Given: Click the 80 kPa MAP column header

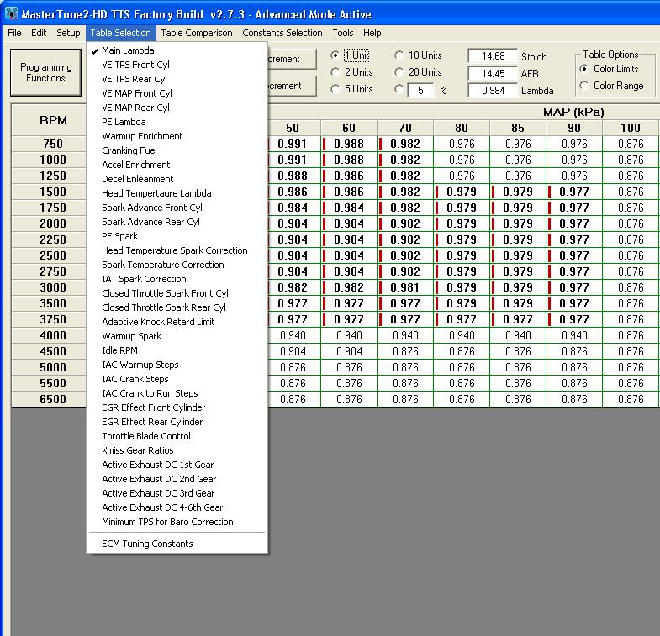Looking at the screenshot, I should click(462, 128).
